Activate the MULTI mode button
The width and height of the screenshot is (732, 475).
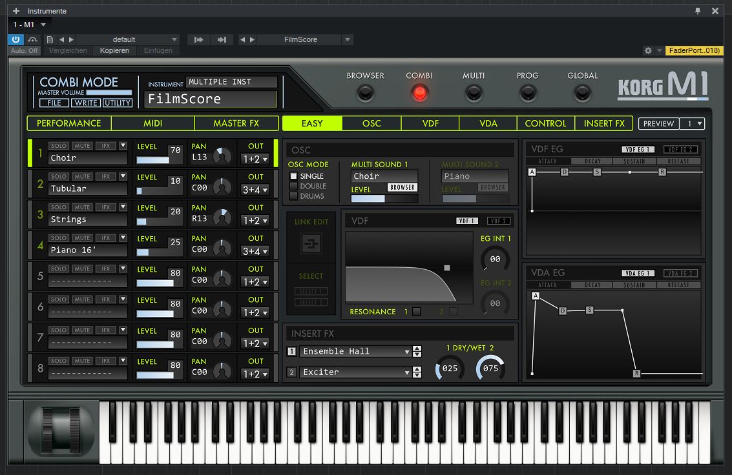pos(474,93)
